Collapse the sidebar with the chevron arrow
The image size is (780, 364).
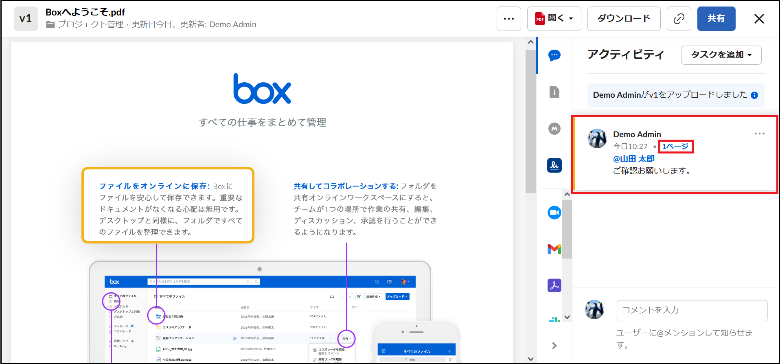[x=554, y=346]
